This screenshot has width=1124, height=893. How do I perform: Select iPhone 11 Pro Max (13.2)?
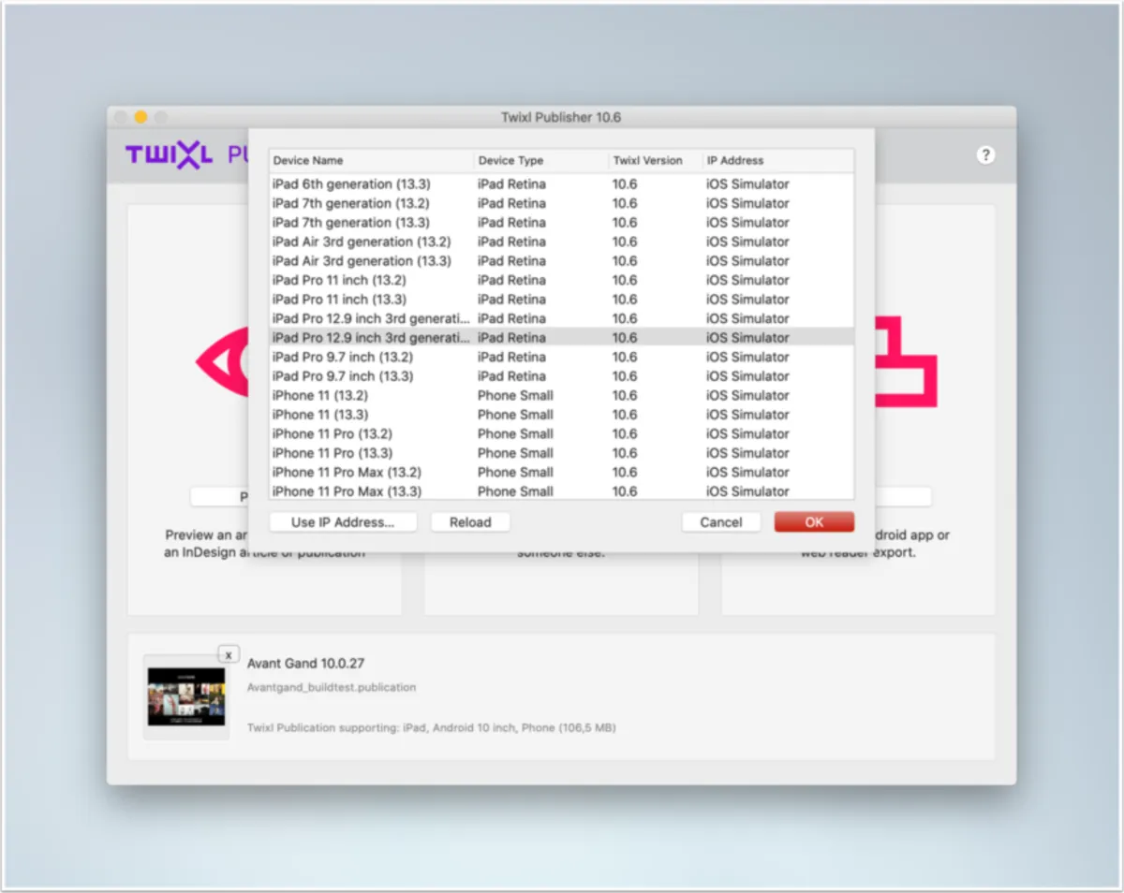(x=561, y=472)
